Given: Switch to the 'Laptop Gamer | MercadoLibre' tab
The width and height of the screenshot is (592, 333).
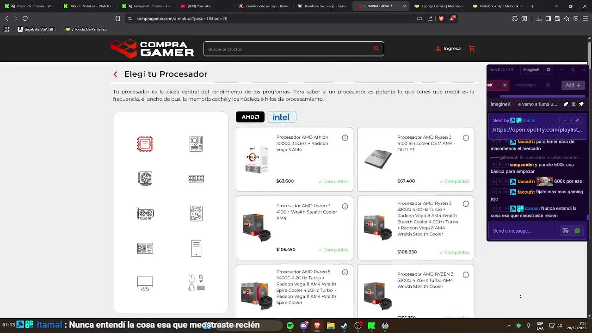Looking at the screenshot, I should pyautogui.click(x=439, y=6).
